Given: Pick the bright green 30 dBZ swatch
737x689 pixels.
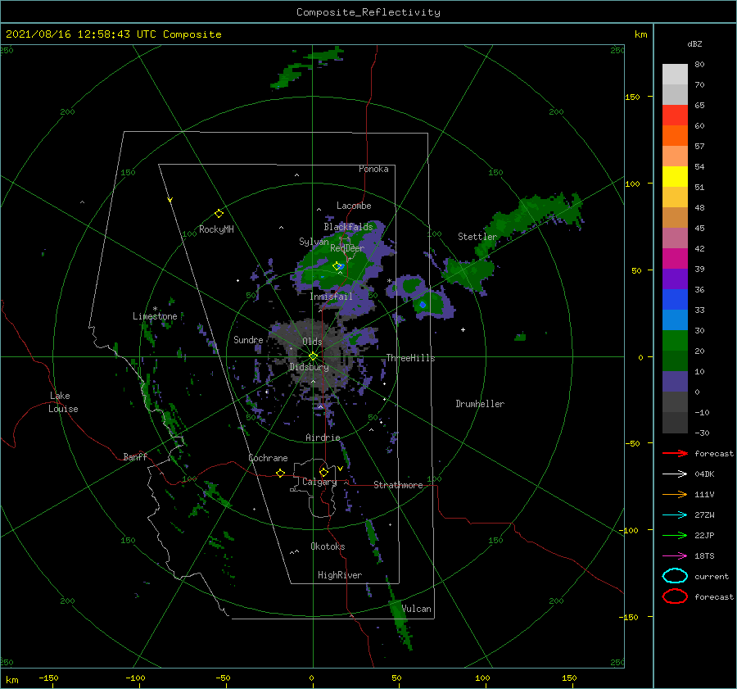Looking at the screenshot, I should coord(675,340).
